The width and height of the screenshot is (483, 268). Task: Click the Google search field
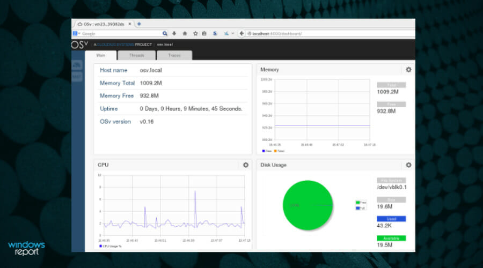(121, 34)
